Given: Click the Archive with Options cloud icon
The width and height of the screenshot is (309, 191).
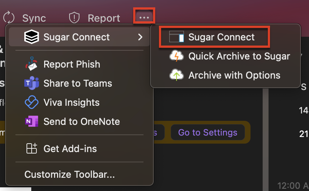Looking at the screenshot, I should point(176,75).
